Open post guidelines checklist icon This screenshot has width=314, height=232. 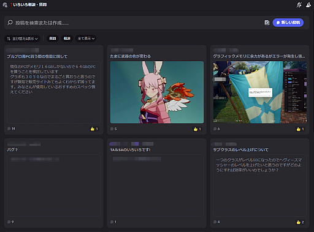(267, 23)
